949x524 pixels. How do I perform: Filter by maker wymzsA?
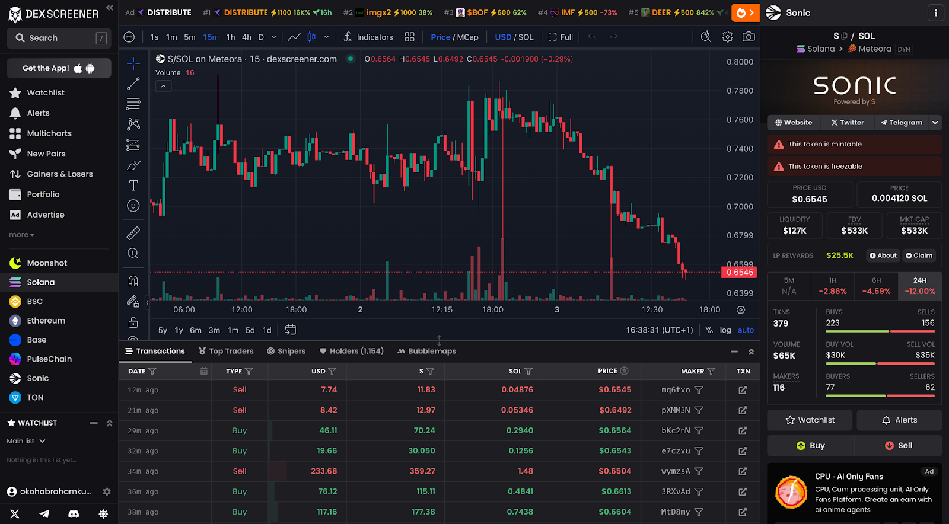point(699,471)
